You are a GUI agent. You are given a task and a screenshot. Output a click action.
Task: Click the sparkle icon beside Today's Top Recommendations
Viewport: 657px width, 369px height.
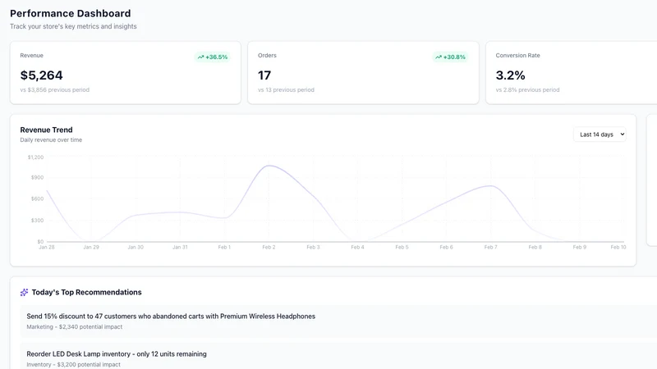pos(25,293)
